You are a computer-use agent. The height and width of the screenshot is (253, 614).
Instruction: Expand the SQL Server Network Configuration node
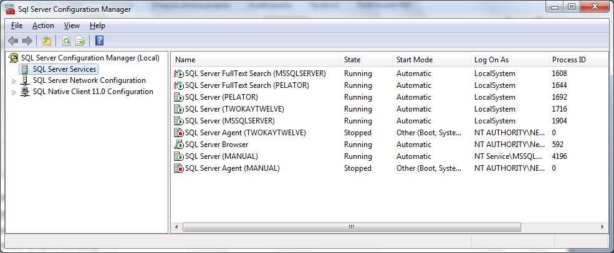click(14, 81)
